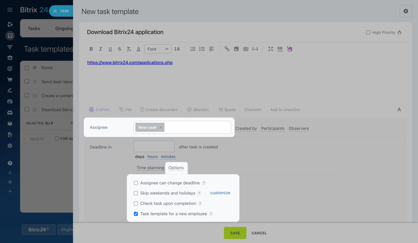Switch deadline unit to minutes

(168, 157)
